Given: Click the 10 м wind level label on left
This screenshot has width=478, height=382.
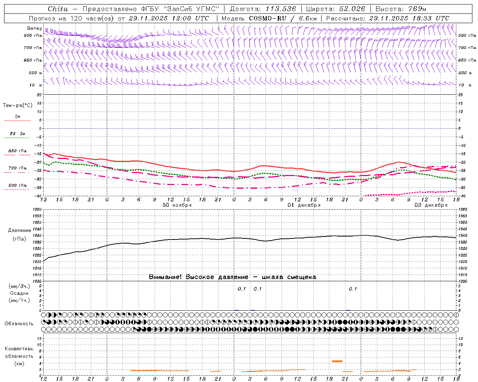Looking at the screenshot, I should [x=35, y=85].
